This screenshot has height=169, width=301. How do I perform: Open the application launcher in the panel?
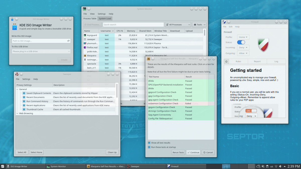tap(3, 166)
